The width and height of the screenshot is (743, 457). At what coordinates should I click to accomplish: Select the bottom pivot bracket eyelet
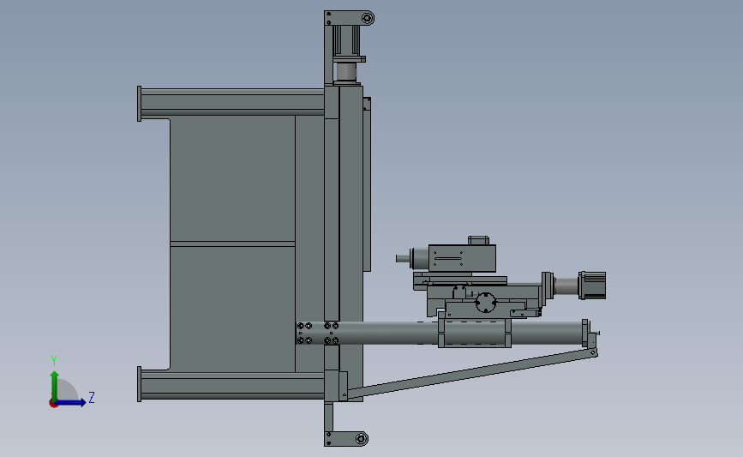pyautogui.click(x=362, y=438)
